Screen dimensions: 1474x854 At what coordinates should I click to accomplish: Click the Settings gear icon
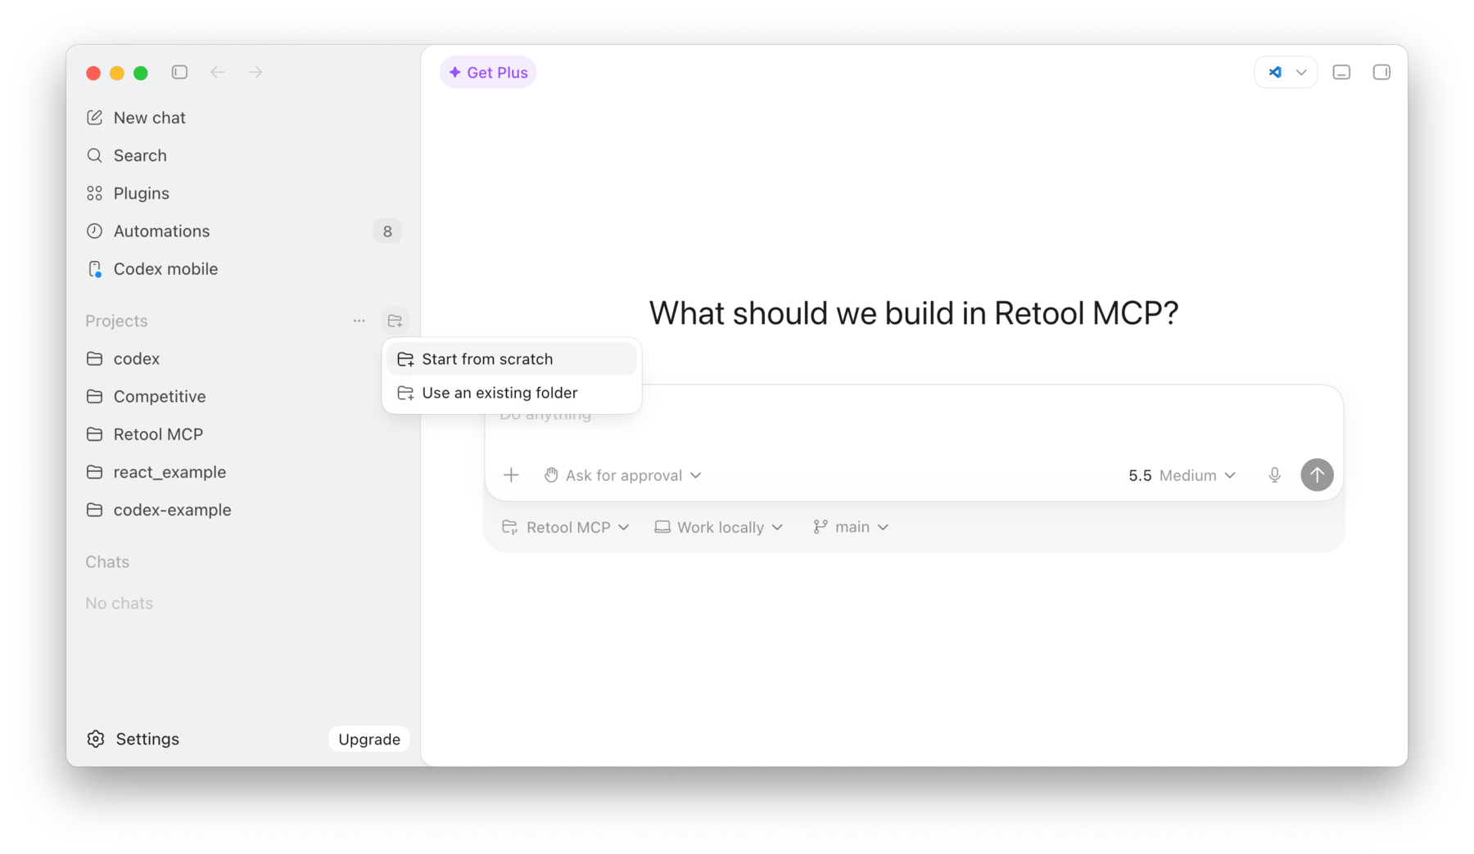96,739
